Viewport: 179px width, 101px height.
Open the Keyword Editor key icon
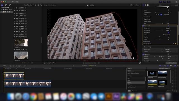13,2
